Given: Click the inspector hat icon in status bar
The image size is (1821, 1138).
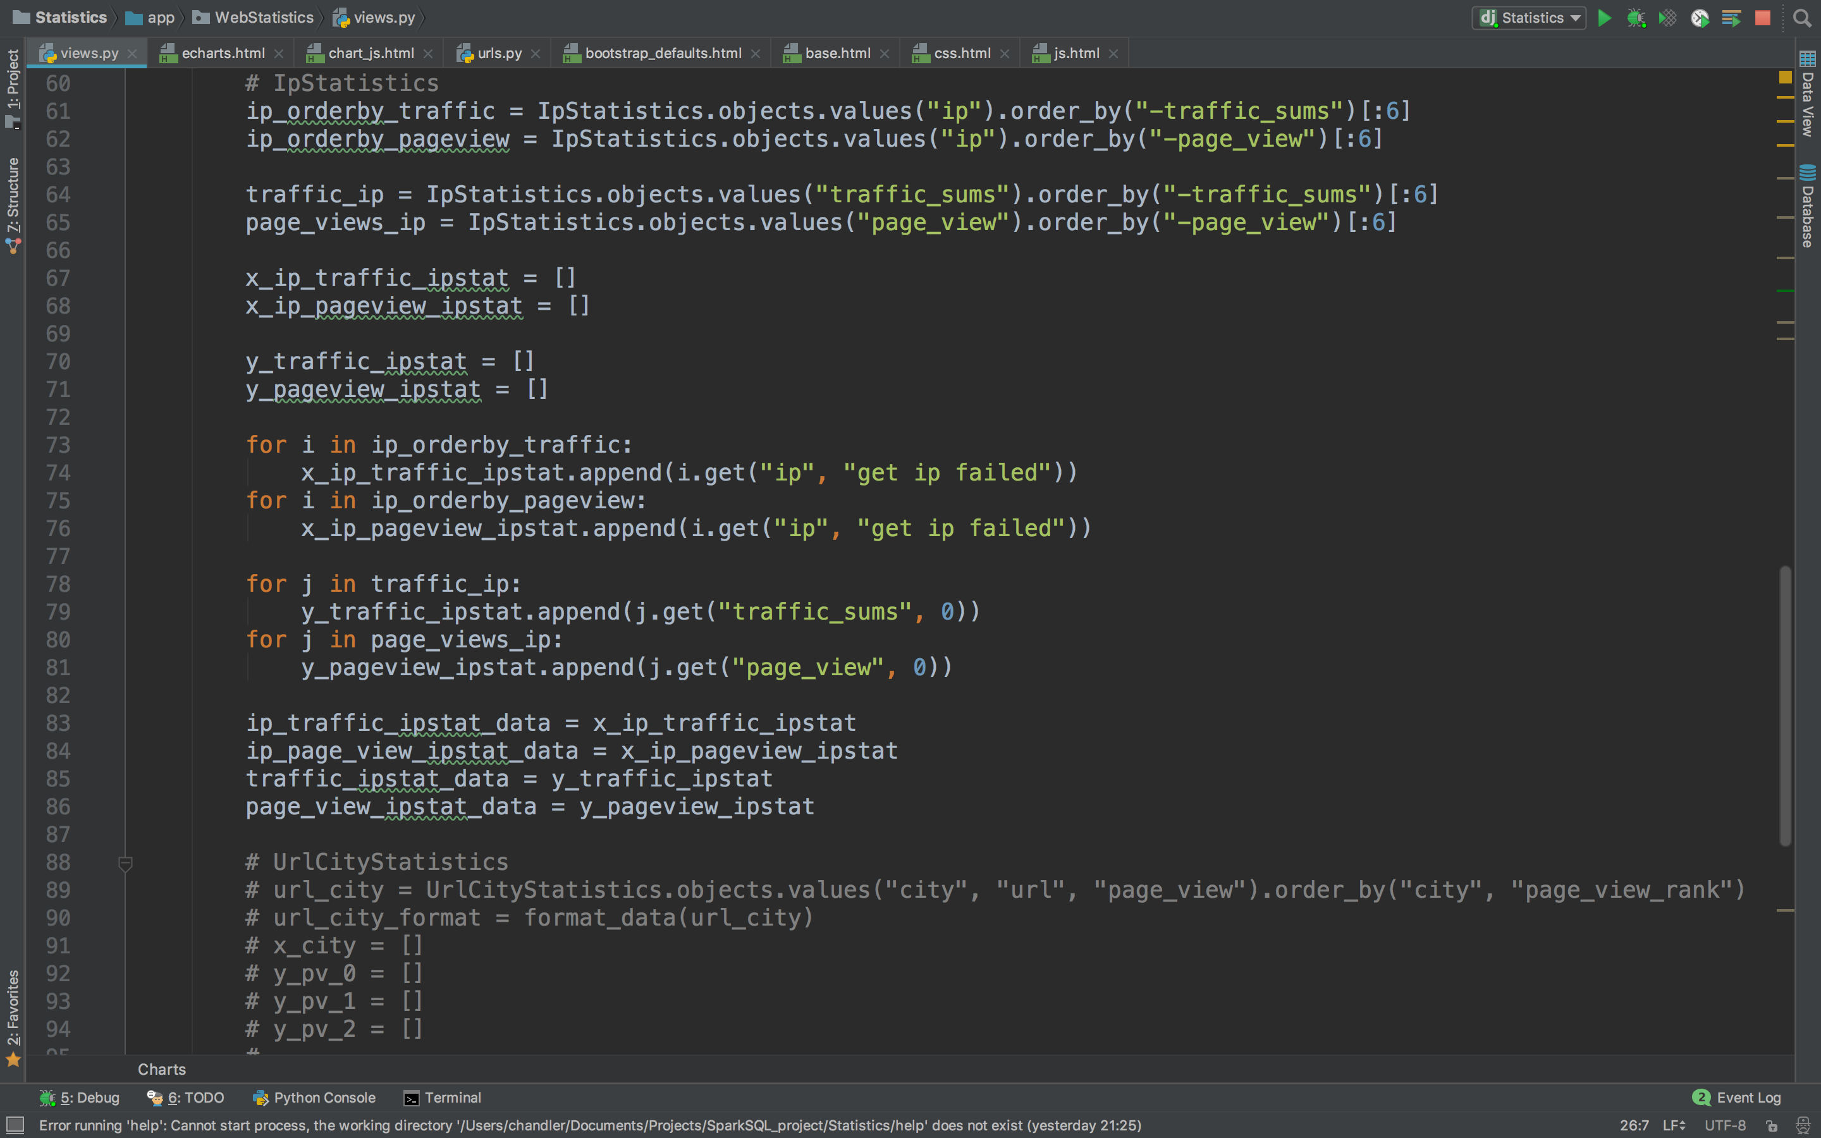Looking at the screenshot, I should point(1803,1125).
